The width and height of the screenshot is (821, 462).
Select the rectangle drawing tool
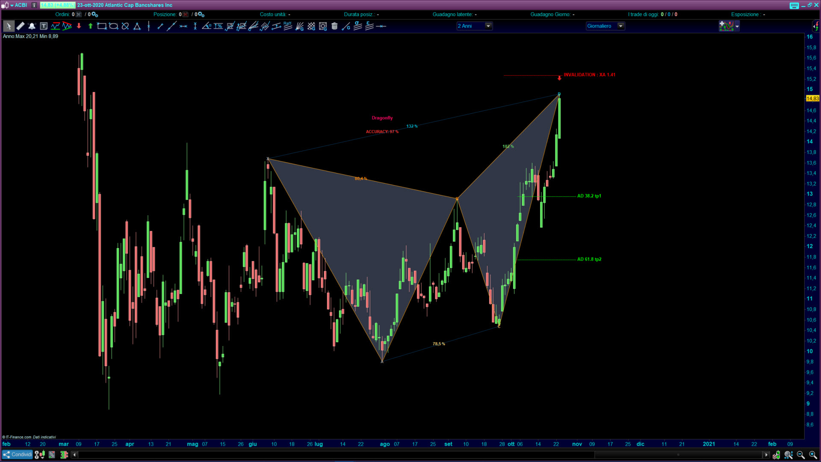(102, 26)
